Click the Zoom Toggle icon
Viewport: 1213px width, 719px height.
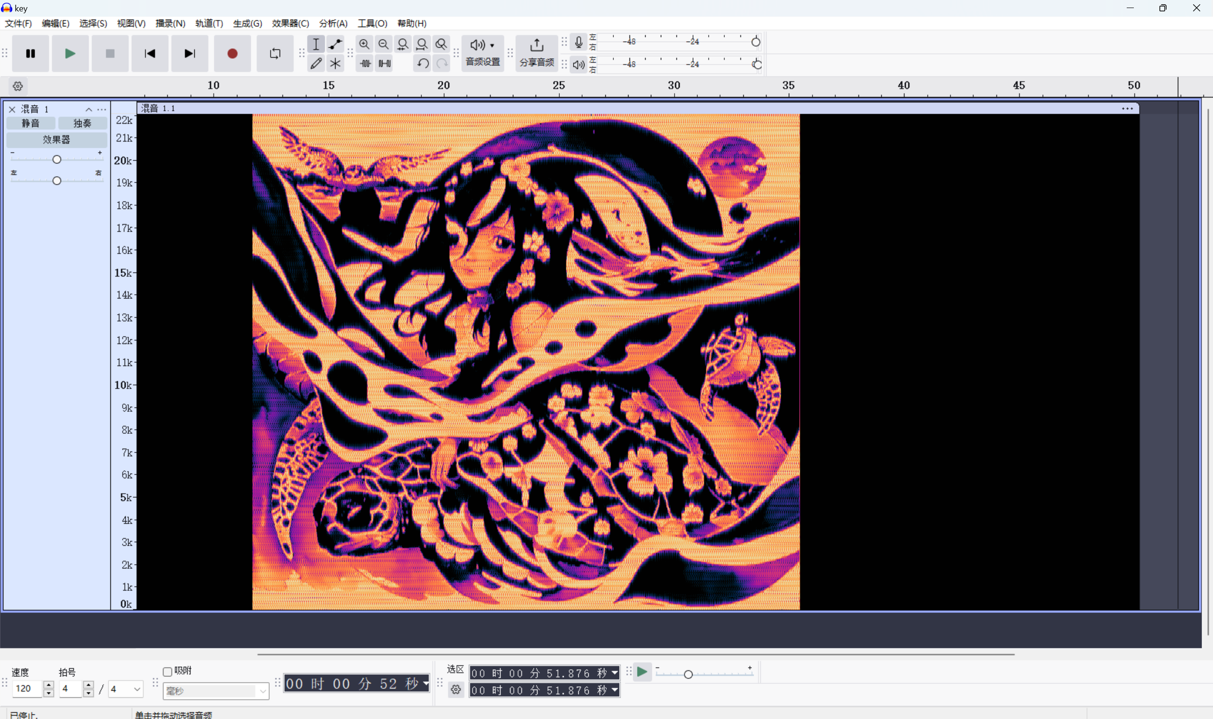(x=441, y=44)
